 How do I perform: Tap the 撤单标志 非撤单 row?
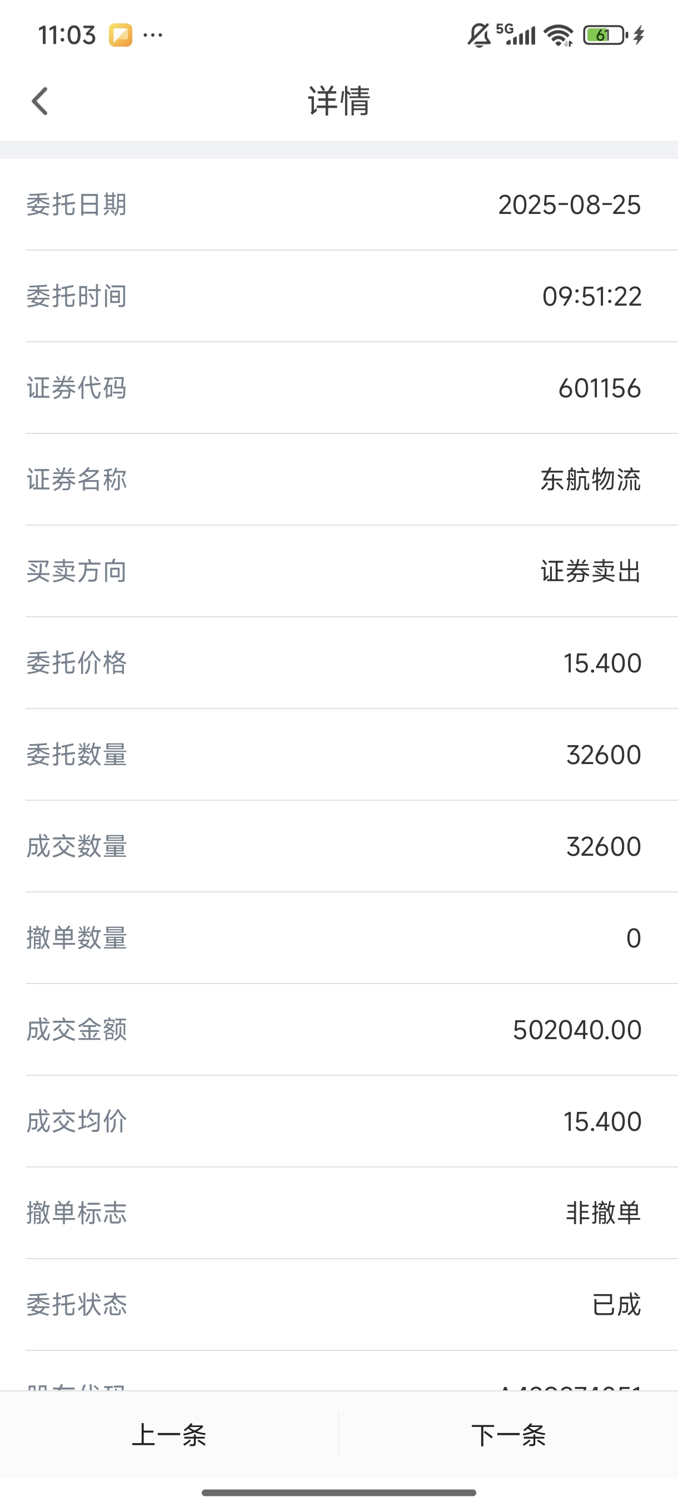coord(340,1213)
